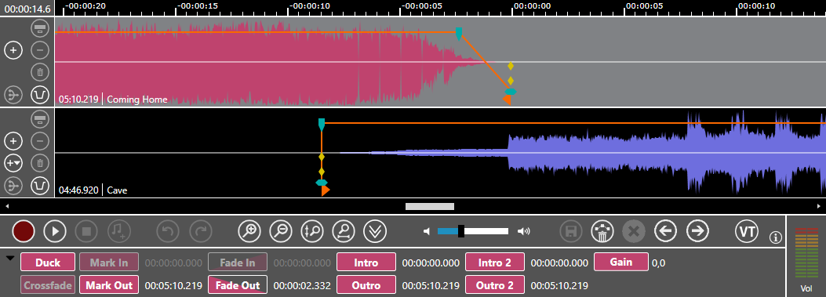This screenshot has width=826, height=297.
Task: Delete the Coming Home track with its trash icon
Action: click(x=40, y=72)
